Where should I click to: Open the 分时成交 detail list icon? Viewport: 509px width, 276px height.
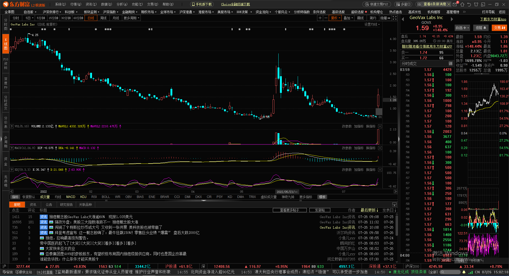click(450, 64)
